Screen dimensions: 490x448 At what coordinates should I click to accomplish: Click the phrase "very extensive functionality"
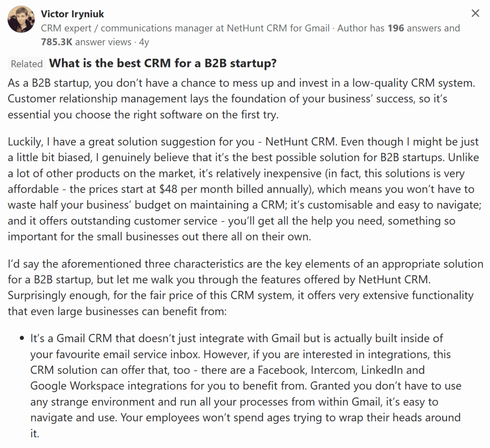click(403, 295)
